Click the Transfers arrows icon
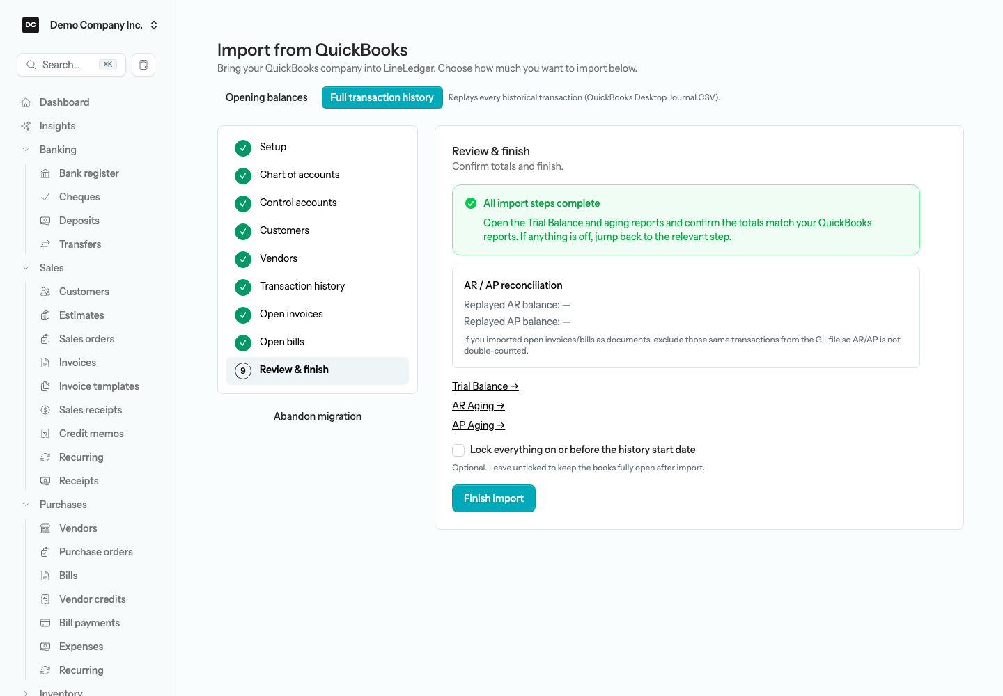Image resolution: width=1003 pixels, height=696 pixels. tap(45, 244)
